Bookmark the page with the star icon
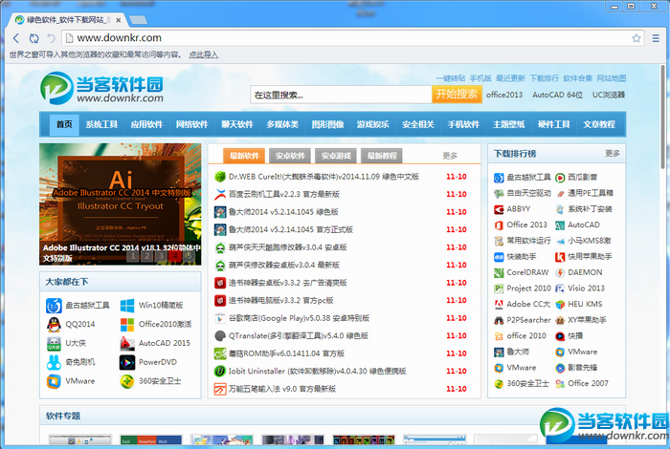Viewport: 670px width, 449px height. tap(636, 38)
